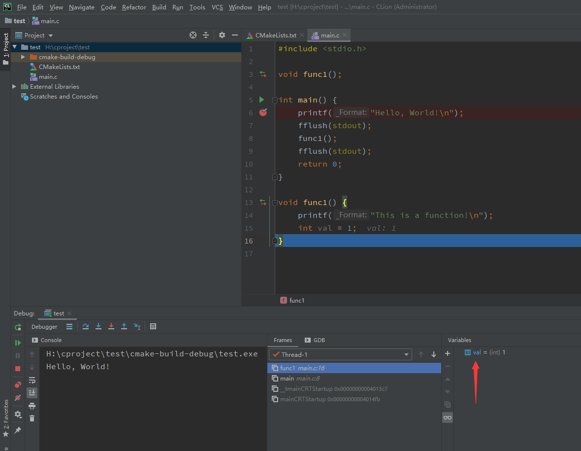This screenshot has width=581, height=451.
Task: Expand the cmake-build-debug folder
Action: [23, 57]
